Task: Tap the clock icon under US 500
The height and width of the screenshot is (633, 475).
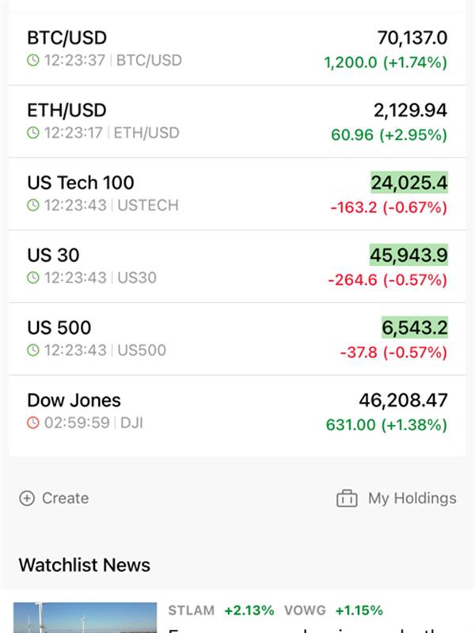Action: pos(32,351)
